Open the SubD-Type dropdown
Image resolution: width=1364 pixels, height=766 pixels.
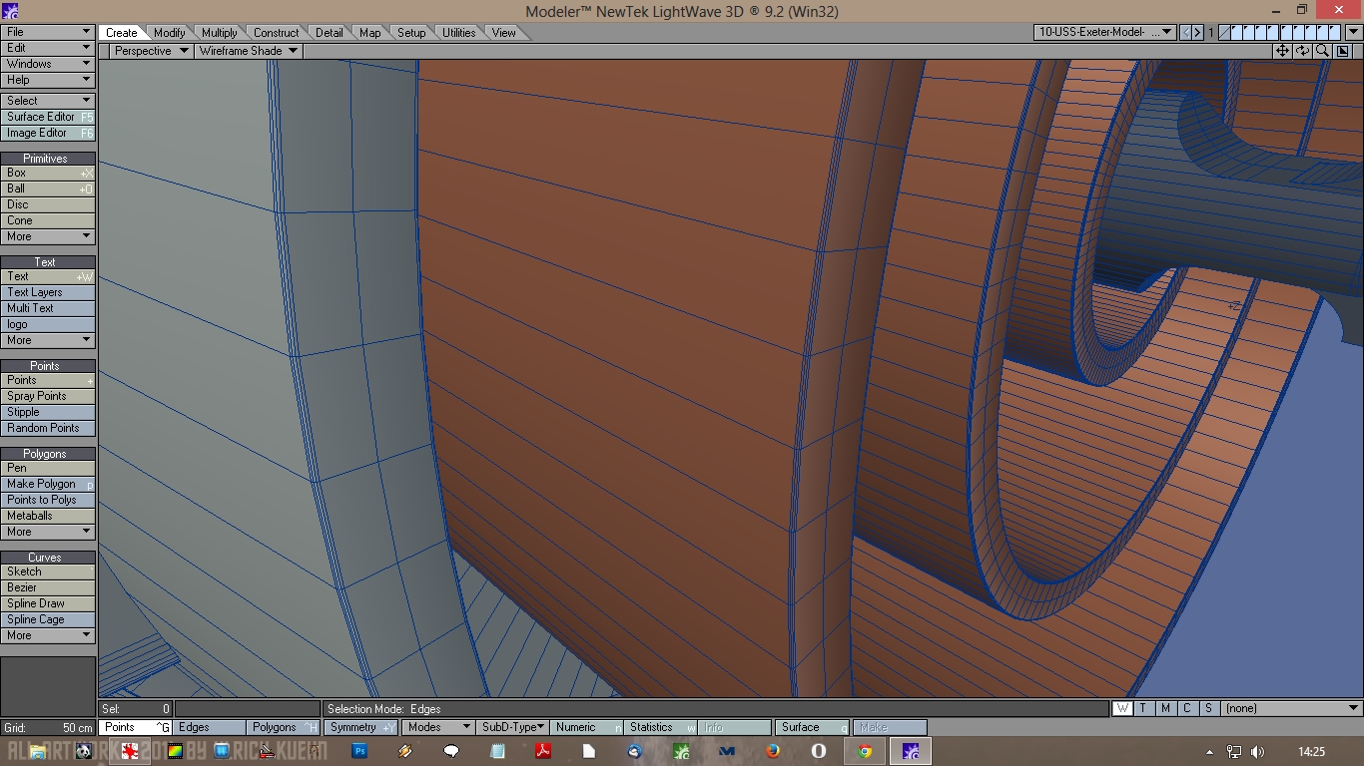512,727
